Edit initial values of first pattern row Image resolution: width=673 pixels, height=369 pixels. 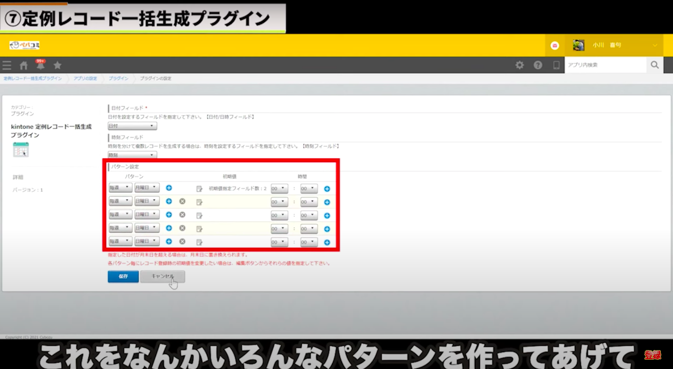(200, 189)
